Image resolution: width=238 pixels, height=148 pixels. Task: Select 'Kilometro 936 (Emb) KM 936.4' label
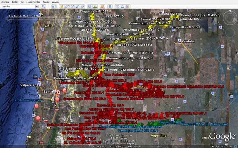[131, 53]
